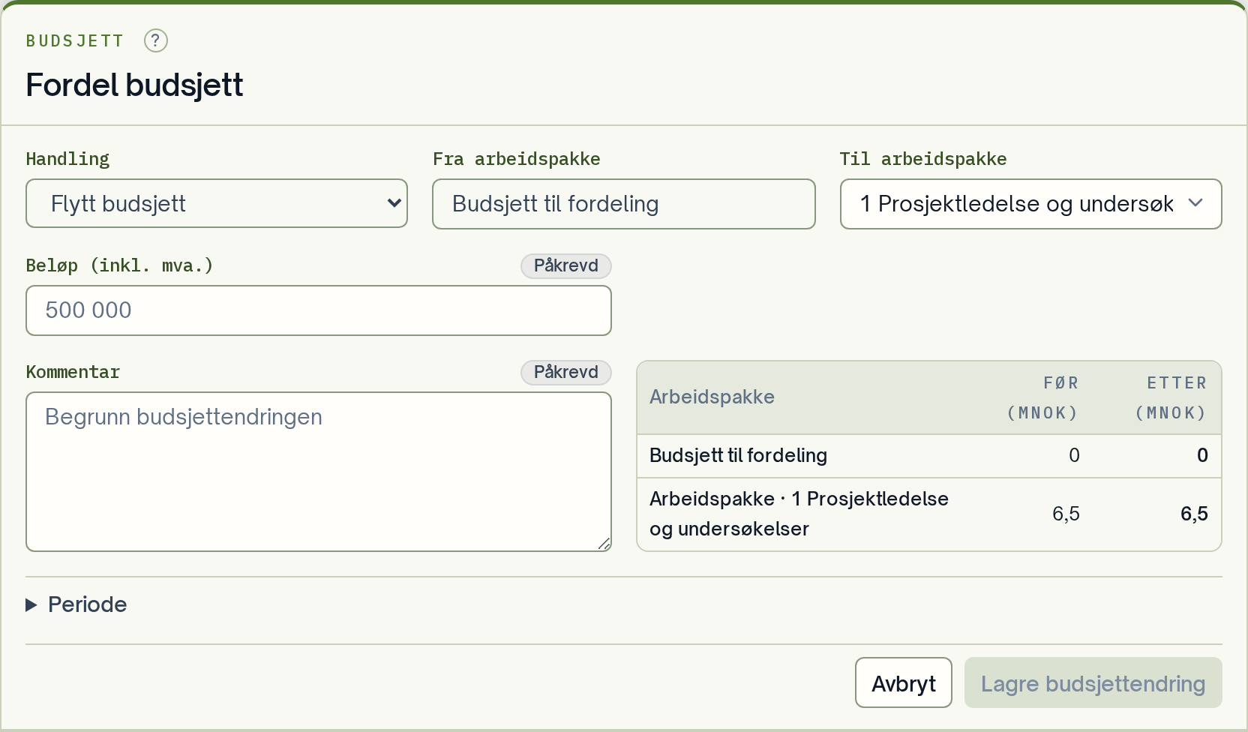Click the Arbeidspakke column header
Viewport: 1248px width, 732px height.
point(712,397)
